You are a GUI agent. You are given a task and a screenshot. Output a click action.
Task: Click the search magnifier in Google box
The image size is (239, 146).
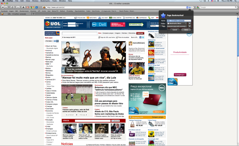click(x=236, y=7)
